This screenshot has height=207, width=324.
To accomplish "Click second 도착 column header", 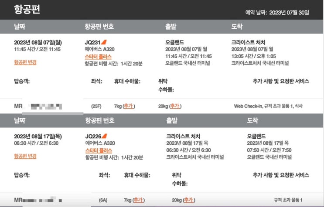I will pos(252,120).
